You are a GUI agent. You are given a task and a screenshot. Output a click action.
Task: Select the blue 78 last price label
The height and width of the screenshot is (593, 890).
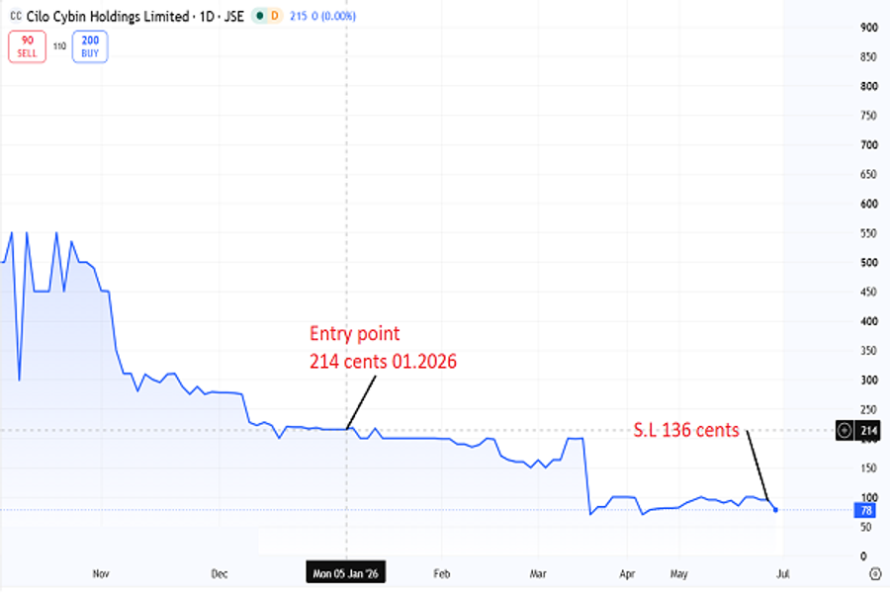point(866,511)
